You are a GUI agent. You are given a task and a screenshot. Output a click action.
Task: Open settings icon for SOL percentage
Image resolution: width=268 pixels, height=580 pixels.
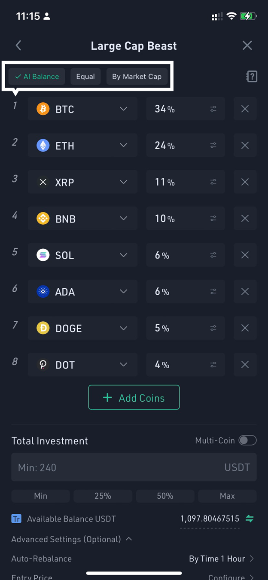click(x=213, y=255)
